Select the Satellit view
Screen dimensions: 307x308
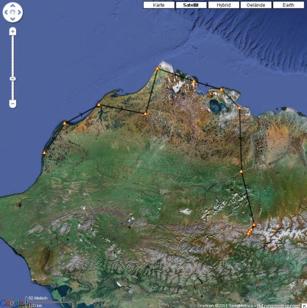191,5
